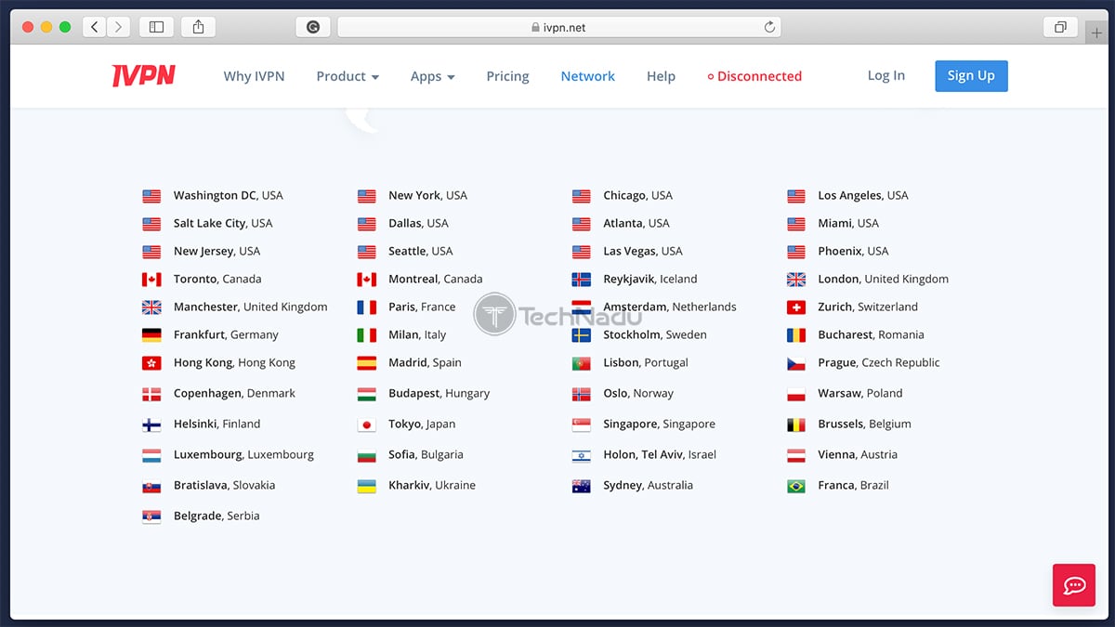Image resolution: width=1115 pixels, height=627 pixels.
Task: Click the Log In link
Action: tap(885, 75)
